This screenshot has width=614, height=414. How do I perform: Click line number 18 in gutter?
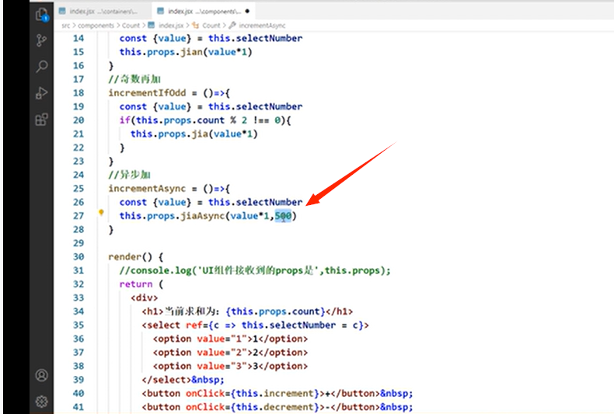(78, 92)
